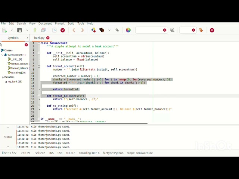
Task: Collapse the format_balance fold on line 17
Action: pos(39,96)
